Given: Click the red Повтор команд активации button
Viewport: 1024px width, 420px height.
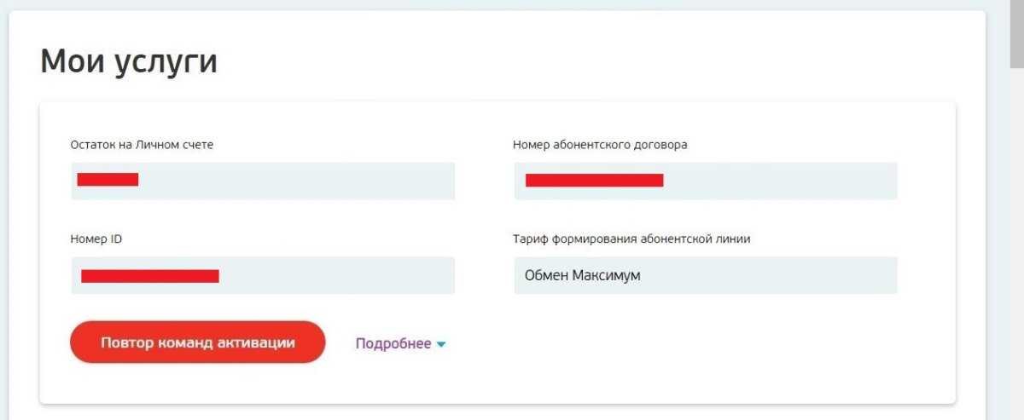Looking at the screenshot, I should point(198,342).
